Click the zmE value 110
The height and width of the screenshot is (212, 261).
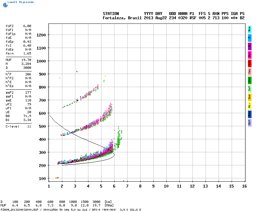[28, 100]
